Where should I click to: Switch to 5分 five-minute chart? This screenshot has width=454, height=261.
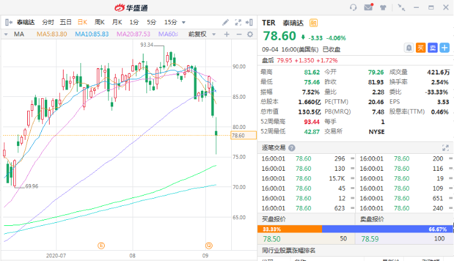tap(151, 22)
